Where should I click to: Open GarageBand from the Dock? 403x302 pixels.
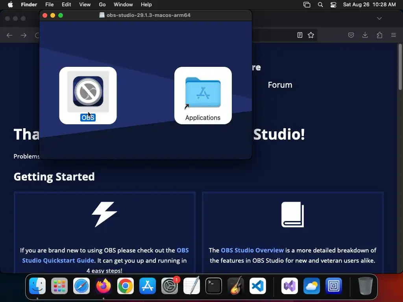coord(236,286)
